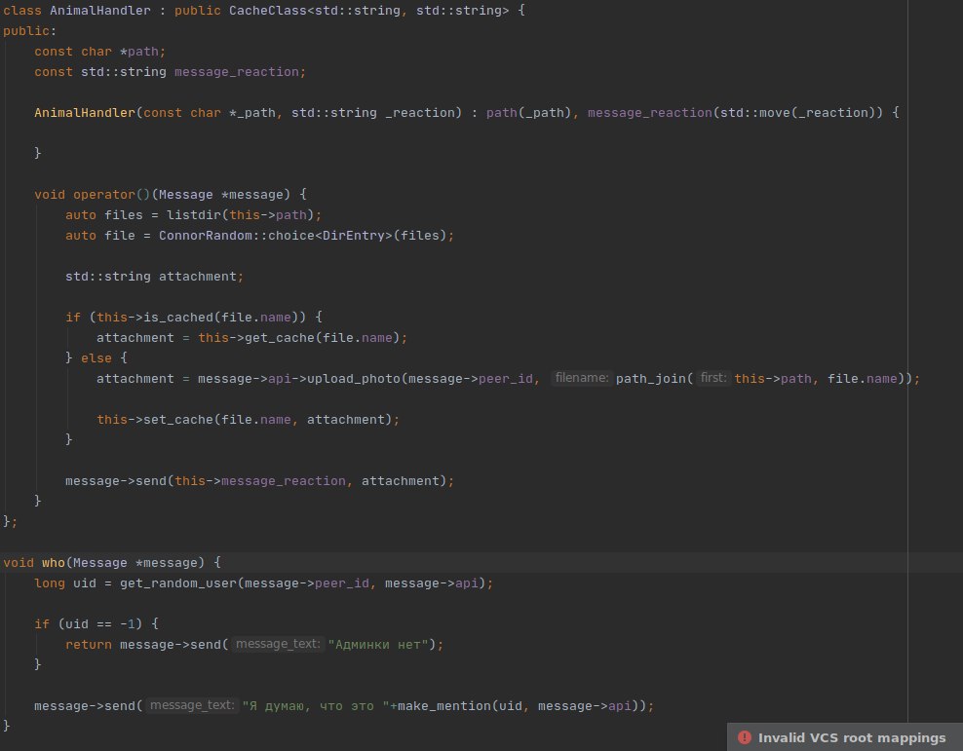Place cursor on 'CacheClass' in the class declaration

[268, 11]
